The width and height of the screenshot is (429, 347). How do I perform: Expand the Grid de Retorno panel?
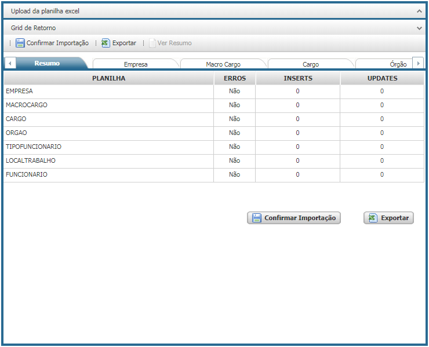point(419,28)
